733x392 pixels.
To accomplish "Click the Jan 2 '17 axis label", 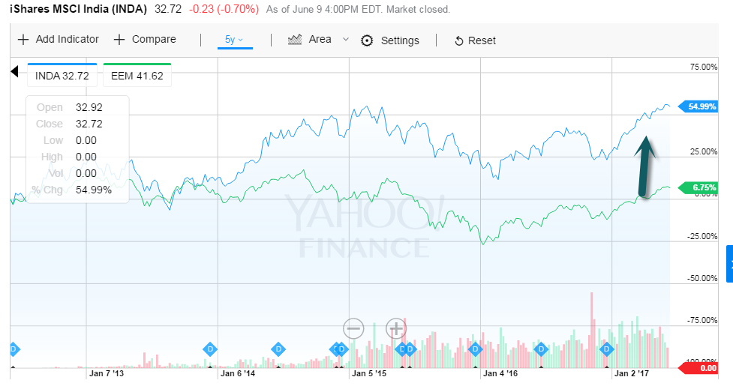I will 632,373.
